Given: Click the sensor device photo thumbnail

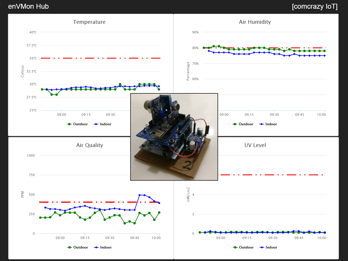Looking at the screenshot, I should coord(174,137).
